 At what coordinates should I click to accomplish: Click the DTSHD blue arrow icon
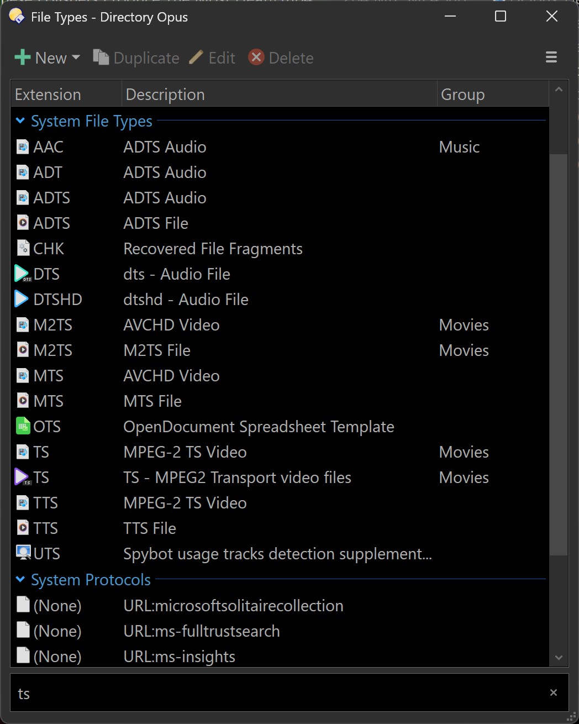coord(22,299)
